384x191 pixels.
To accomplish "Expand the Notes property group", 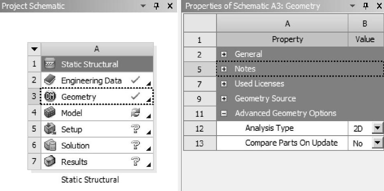I will [224, 69].
